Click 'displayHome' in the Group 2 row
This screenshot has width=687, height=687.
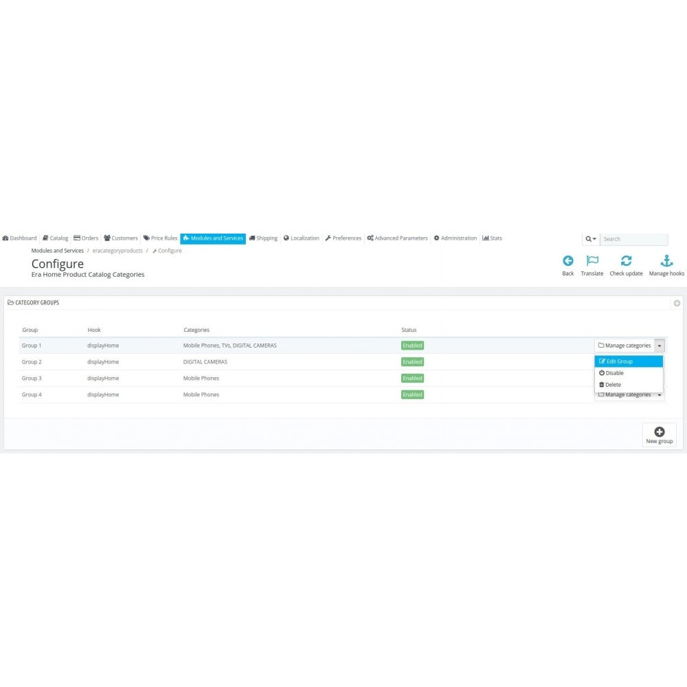tap(103, 362)
